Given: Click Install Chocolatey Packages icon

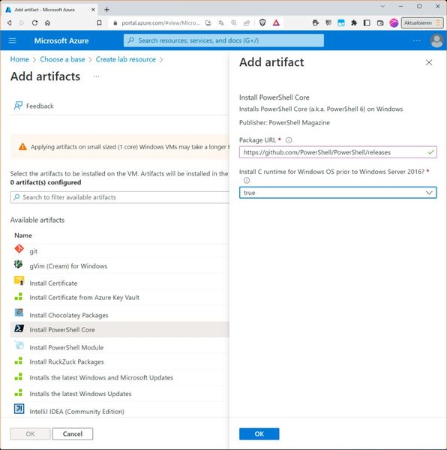Looking at the screenshot, I should coord(19,312).
